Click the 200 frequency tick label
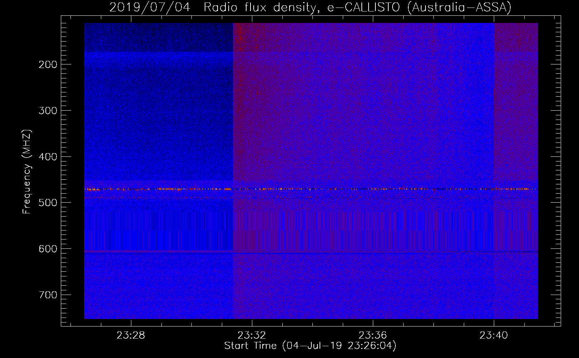Screen dimensions: 579x358 [x=48, y=64]
